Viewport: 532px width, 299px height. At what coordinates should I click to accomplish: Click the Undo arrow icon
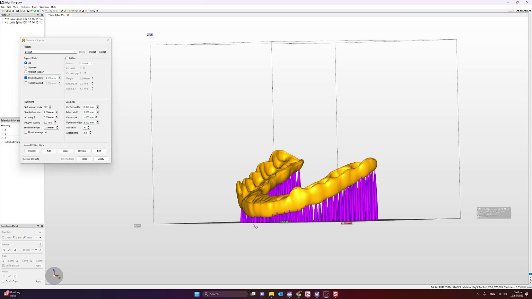(x=43, y=11)
